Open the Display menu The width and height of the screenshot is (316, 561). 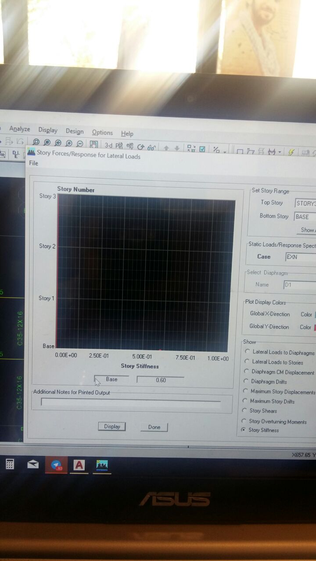point(48,130)
